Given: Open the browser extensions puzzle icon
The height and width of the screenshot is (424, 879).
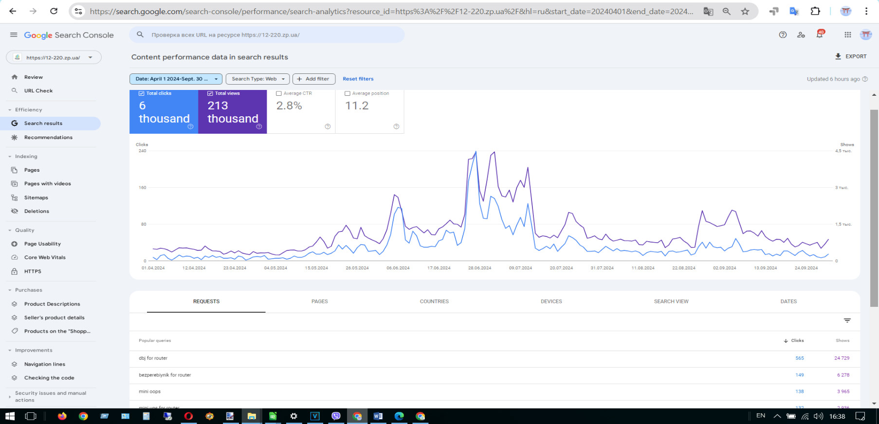Looking at the screenshot, I should tap(815, 11).
